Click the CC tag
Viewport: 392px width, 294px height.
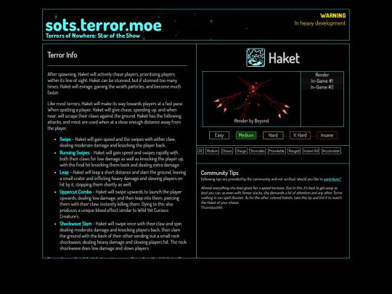201,151
